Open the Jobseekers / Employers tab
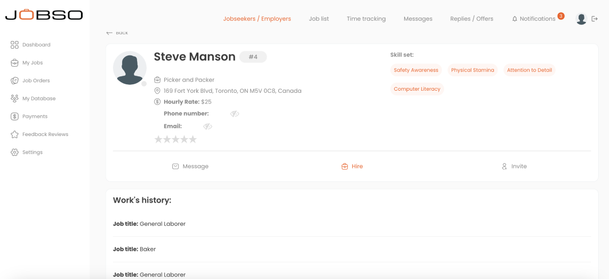 coord(257,19)
